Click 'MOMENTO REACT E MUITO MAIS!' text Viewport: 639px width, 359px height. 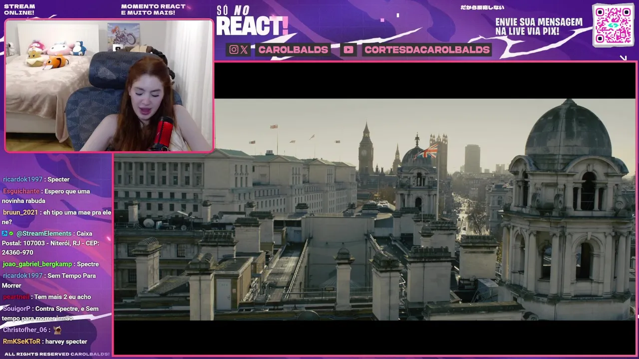click(153, 9)
